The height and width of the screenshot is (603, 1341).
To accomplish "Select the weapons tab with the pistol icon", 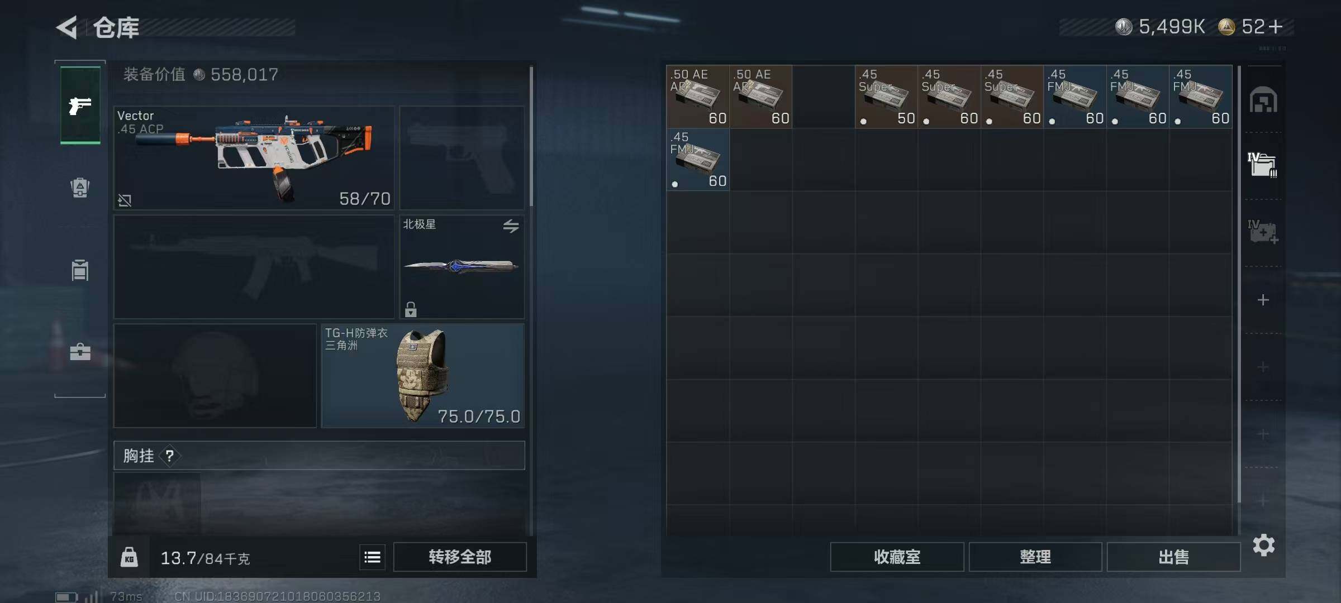I will (80, 105).
